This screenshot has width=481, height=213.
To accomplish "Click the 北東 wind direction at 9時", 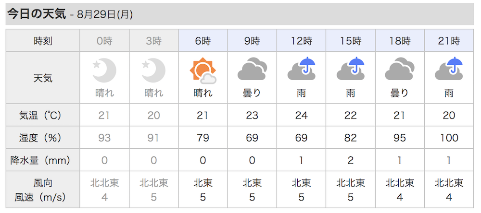I will pos(252,183).
